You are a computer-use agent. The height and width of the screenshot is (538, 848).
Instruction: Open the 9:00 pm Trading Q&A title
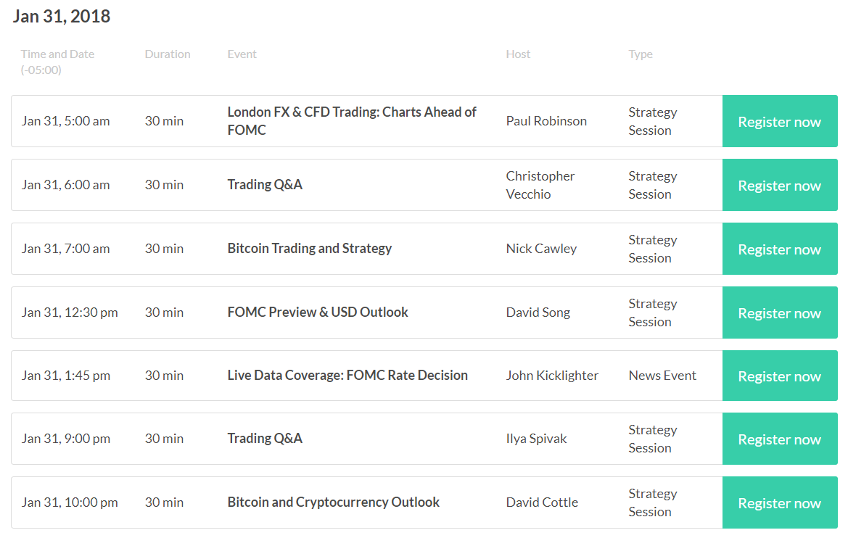265,439
